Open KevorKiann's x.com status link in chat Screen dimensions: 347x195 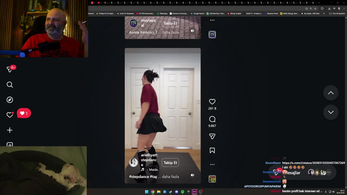pos(313,163)
